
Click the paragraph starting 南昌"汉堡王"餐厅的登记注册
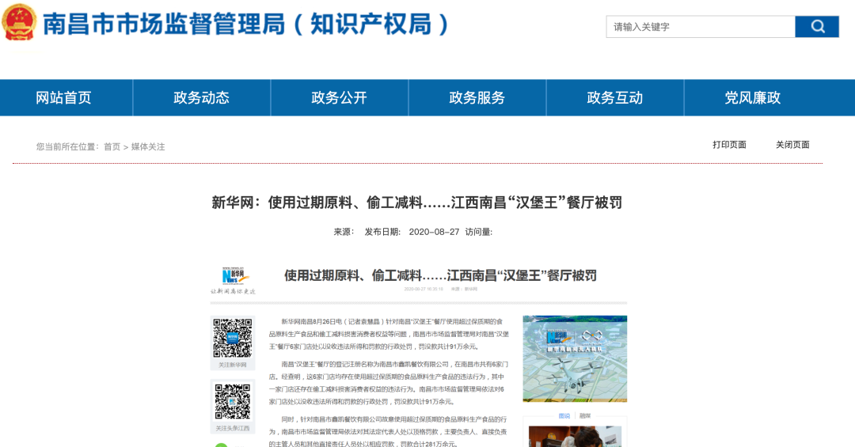388,383
